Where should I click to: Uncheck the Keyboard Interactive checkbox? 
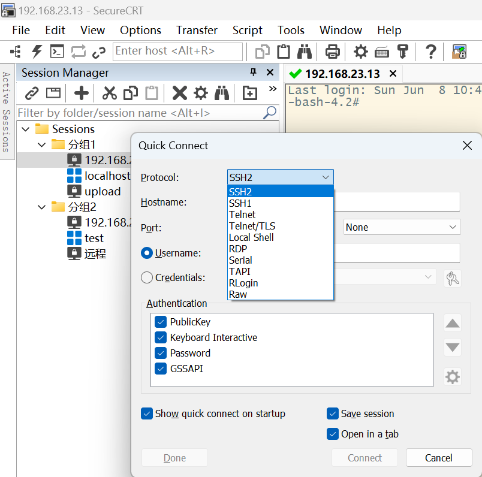161,337
